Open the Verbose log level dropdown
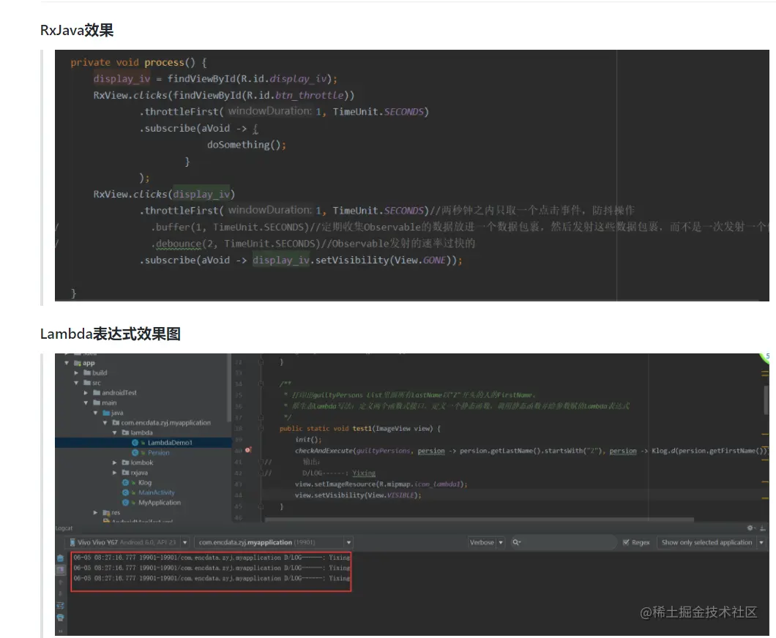 (x=486, y=543)
